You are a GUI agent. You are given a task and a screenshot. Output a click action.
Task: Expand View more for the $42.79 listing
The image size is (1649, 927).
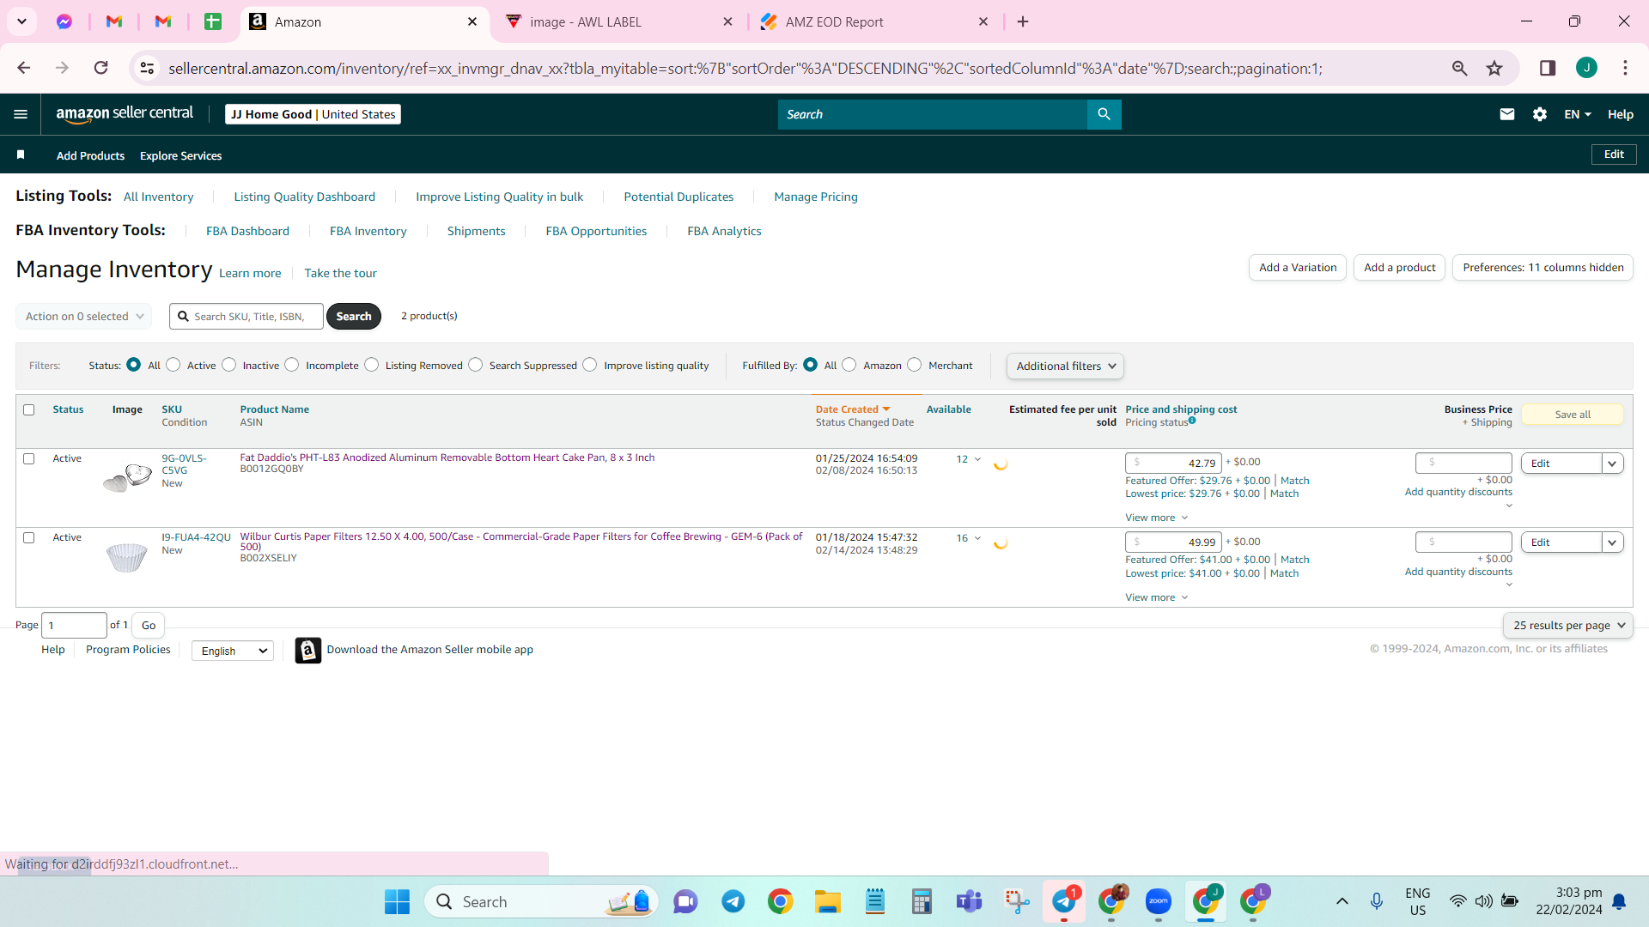tap(1156, 518)
